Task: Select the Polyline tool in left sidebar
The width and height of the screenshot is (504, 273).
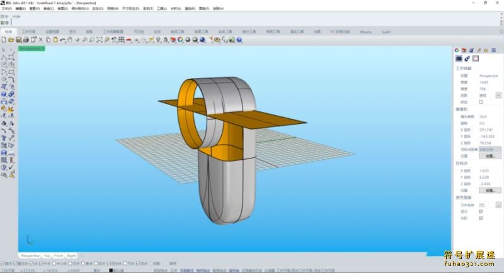Action: 4,57
